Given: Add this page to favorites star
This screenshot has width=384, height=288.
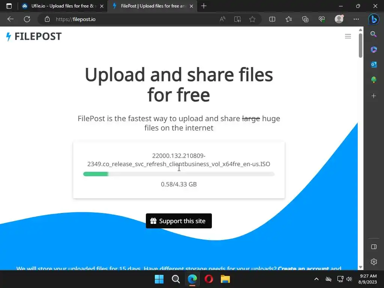Looking at the screenshot, I should tap(252, 19).
